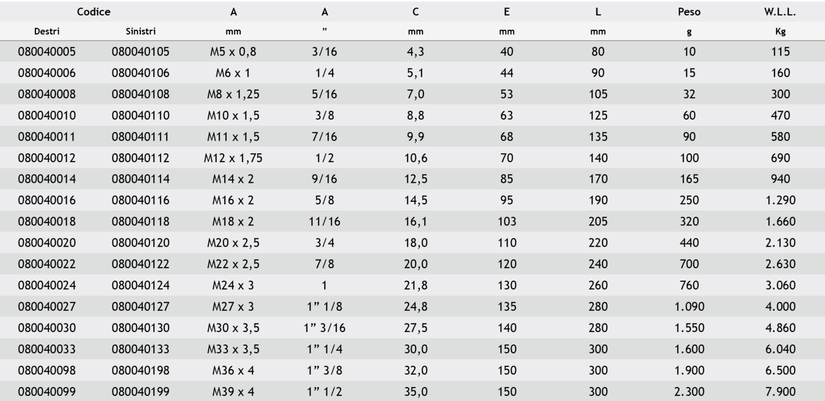Screen dimensions: 825x401
Task: Click product code 080040020
Action: coord(46,243)
